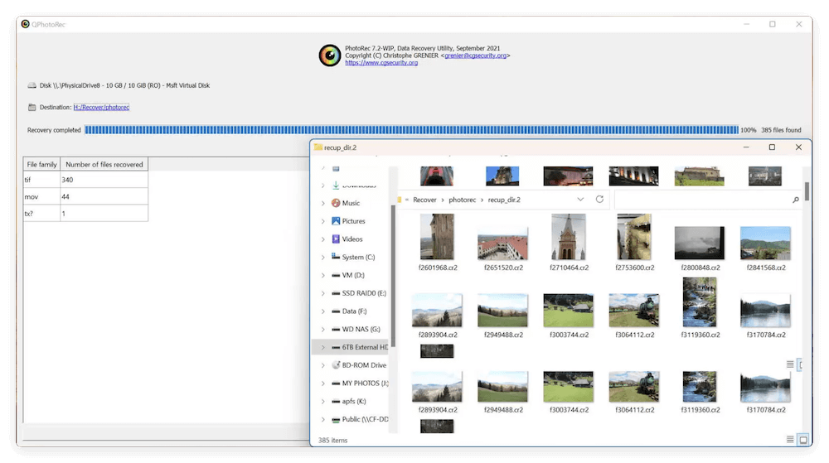The height and width of the screenshot is (463, 829).
Task: Go to photorec in the breadcrumb
Action: click(x=462, y=200)
